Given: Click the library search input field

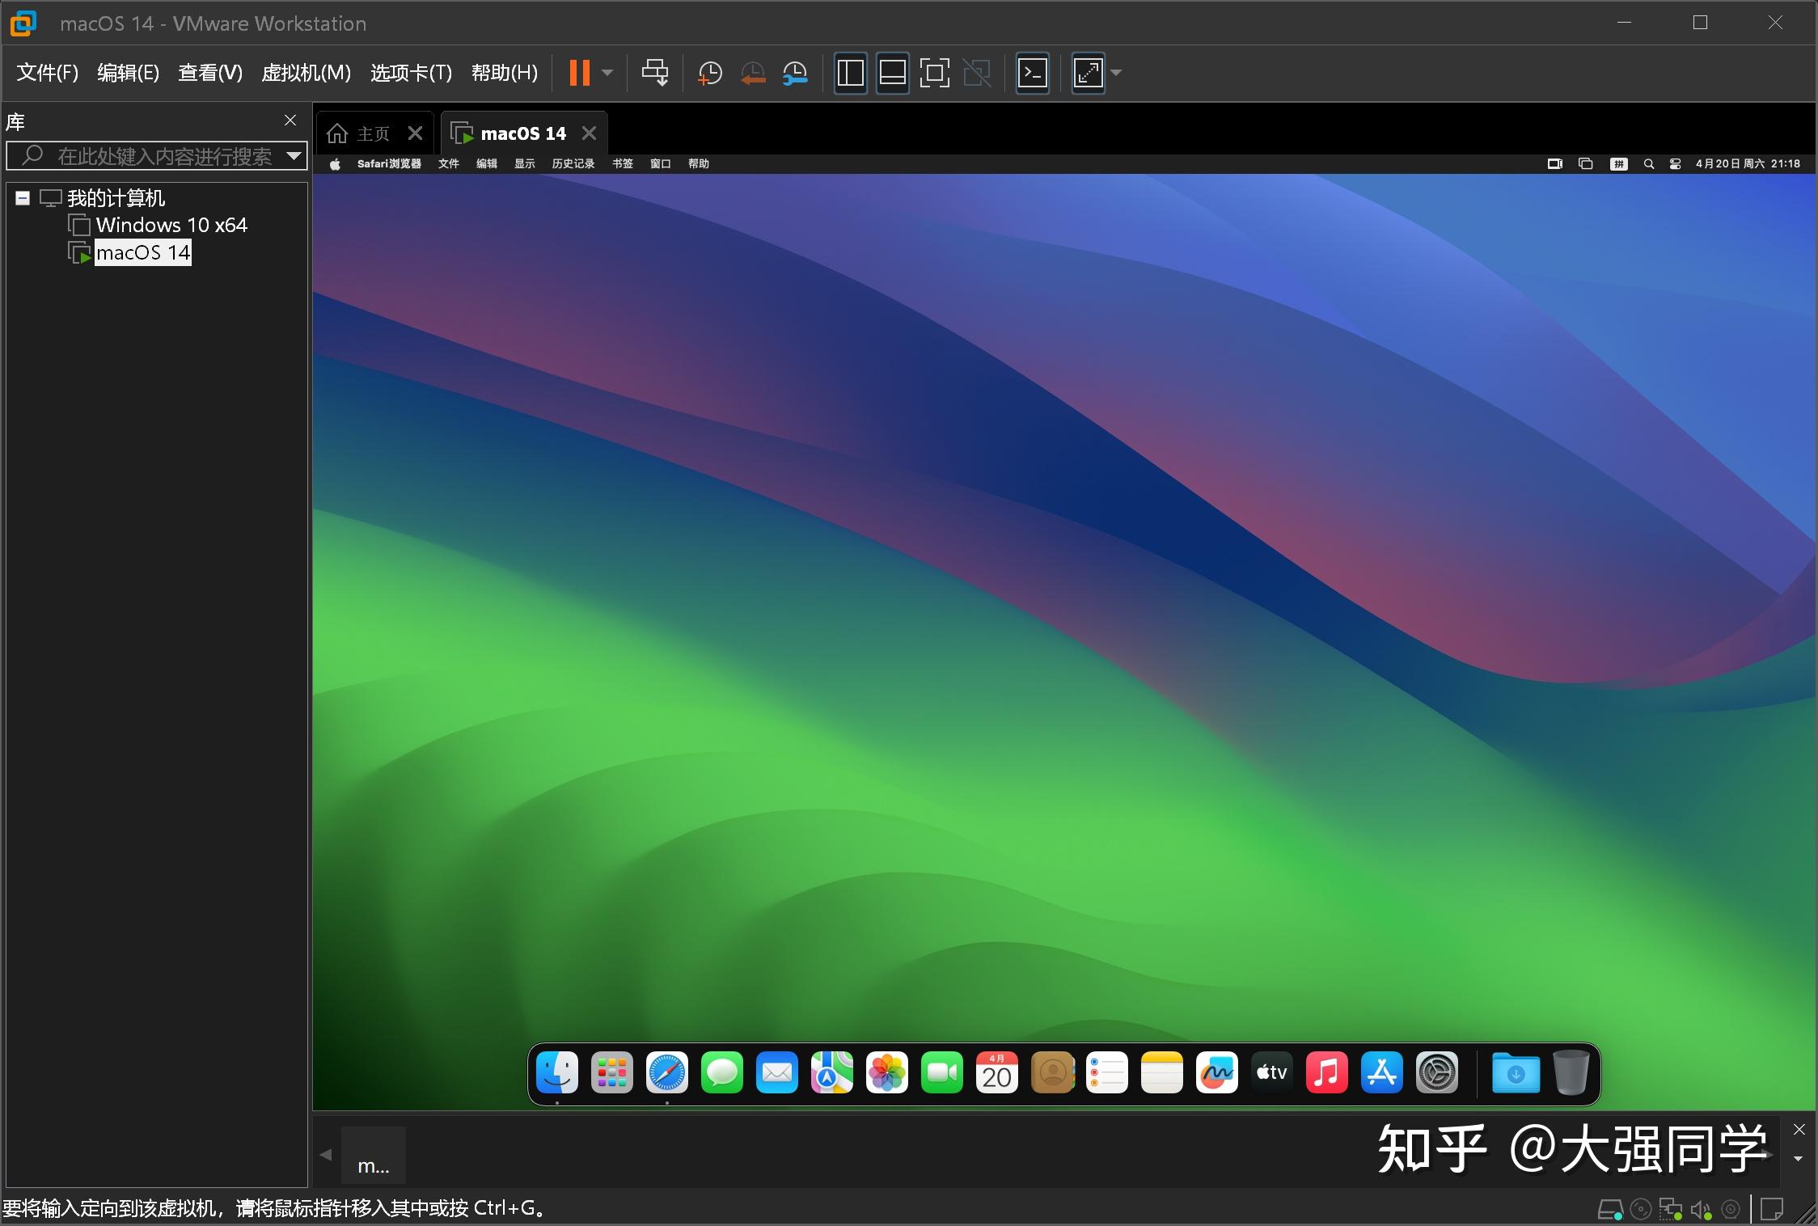Looking at the screenshot, I should point(162,155).
